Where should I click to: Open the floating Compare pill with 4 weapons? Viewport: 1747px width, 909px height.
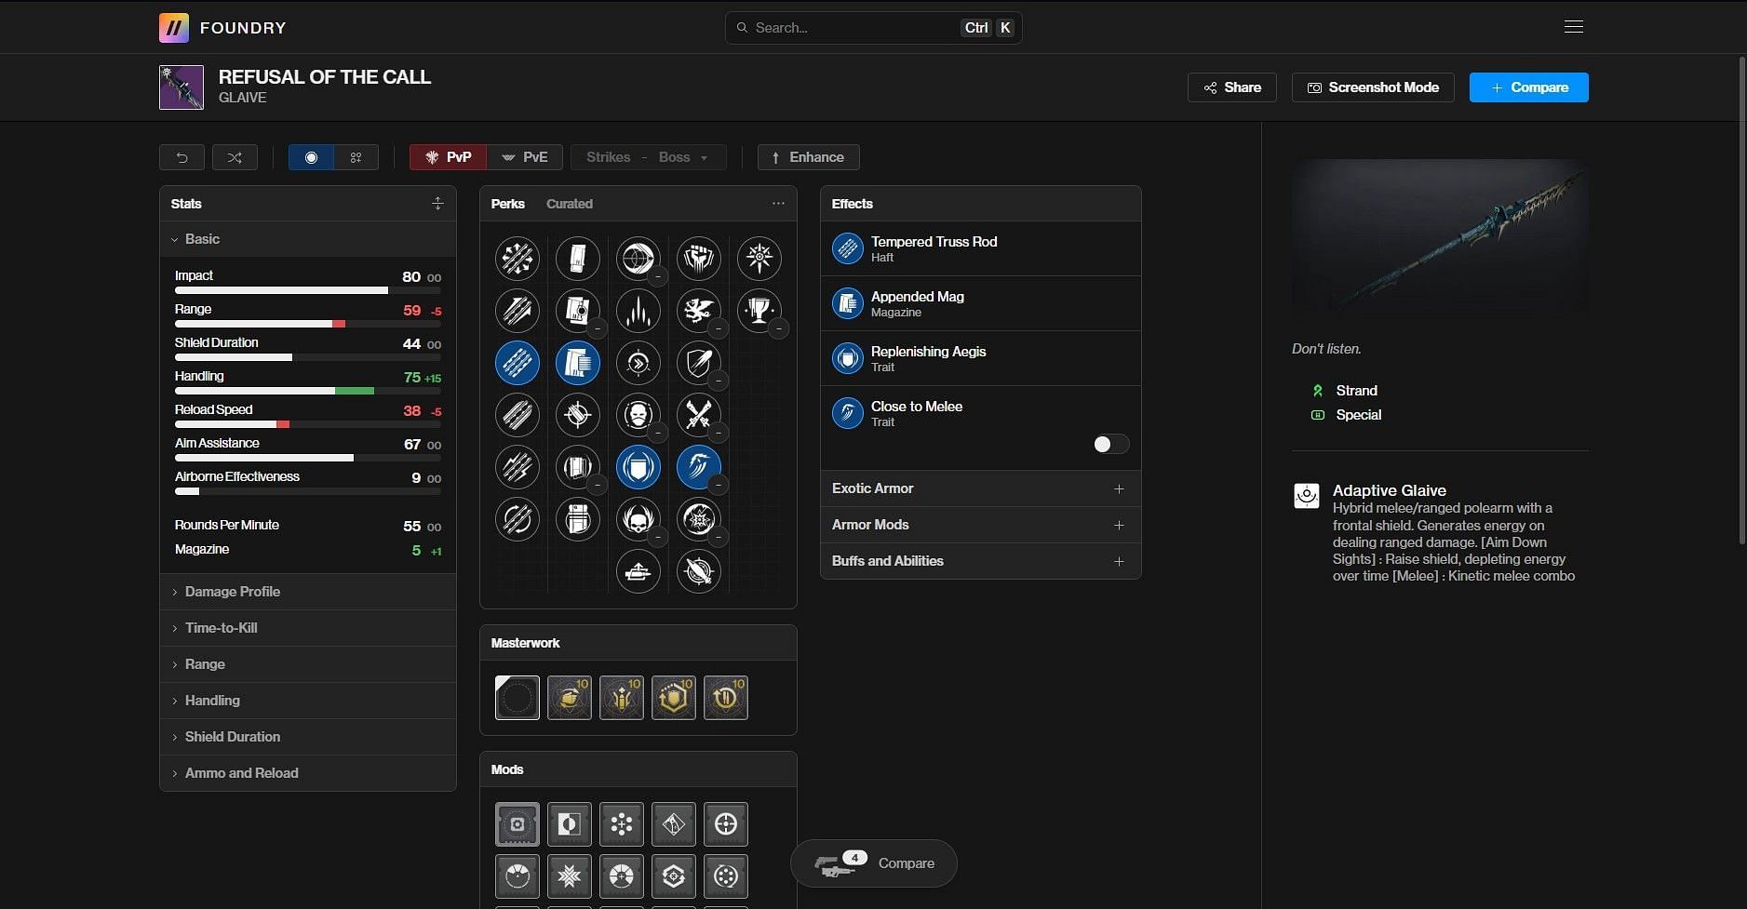pyautogui.click(x=874, y=863)
